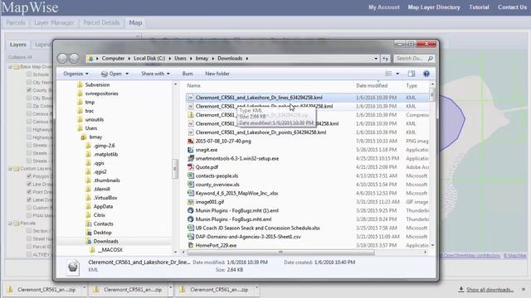Toggle the Zip Codes layer checkbox
The height and width of the screenshot is (298, 531).
[29, 106]
